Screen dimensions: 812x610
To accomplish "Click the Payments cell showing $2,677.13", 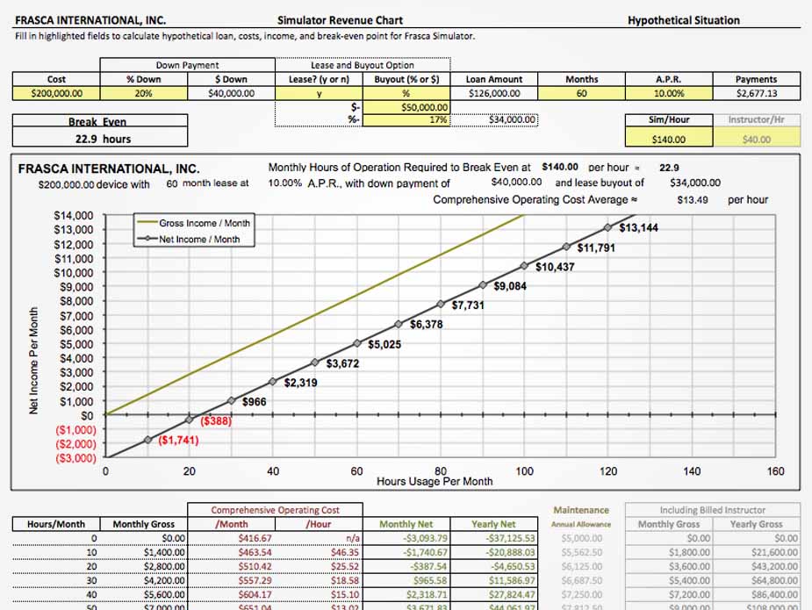I will [756, 93].
